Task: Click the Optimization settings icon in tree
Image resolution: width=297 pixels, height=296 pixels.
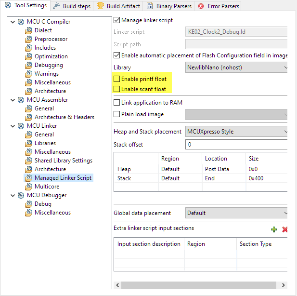Action: coord(29,56)
